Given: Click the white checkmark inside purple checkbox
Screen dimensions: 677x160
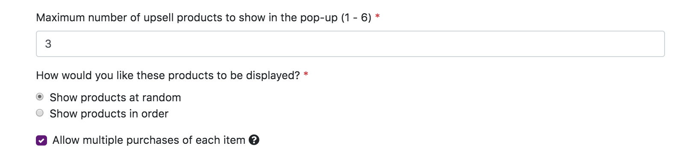Looking at the screenshot, I should coord(41,140).
